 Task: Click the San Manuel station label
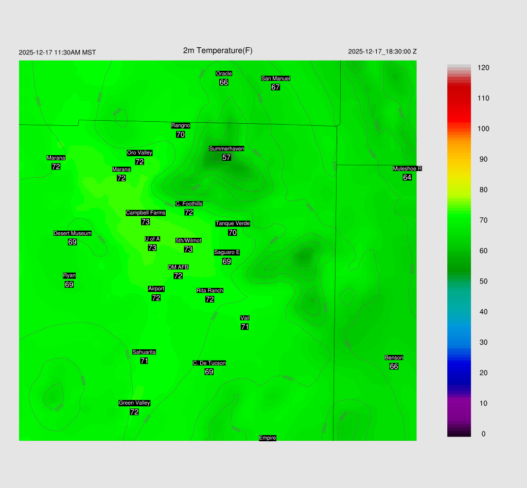[275, 78]
